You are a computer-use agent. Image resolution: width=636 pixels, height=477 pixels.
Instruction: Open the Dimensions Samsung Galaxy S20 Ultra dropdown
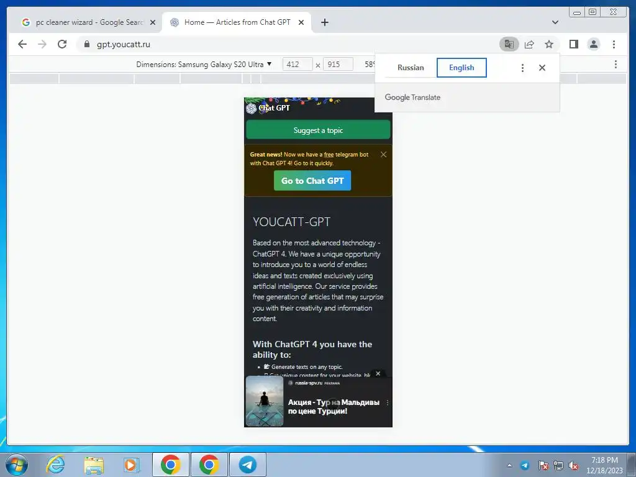pyautogui.click(x=204, y=65)
